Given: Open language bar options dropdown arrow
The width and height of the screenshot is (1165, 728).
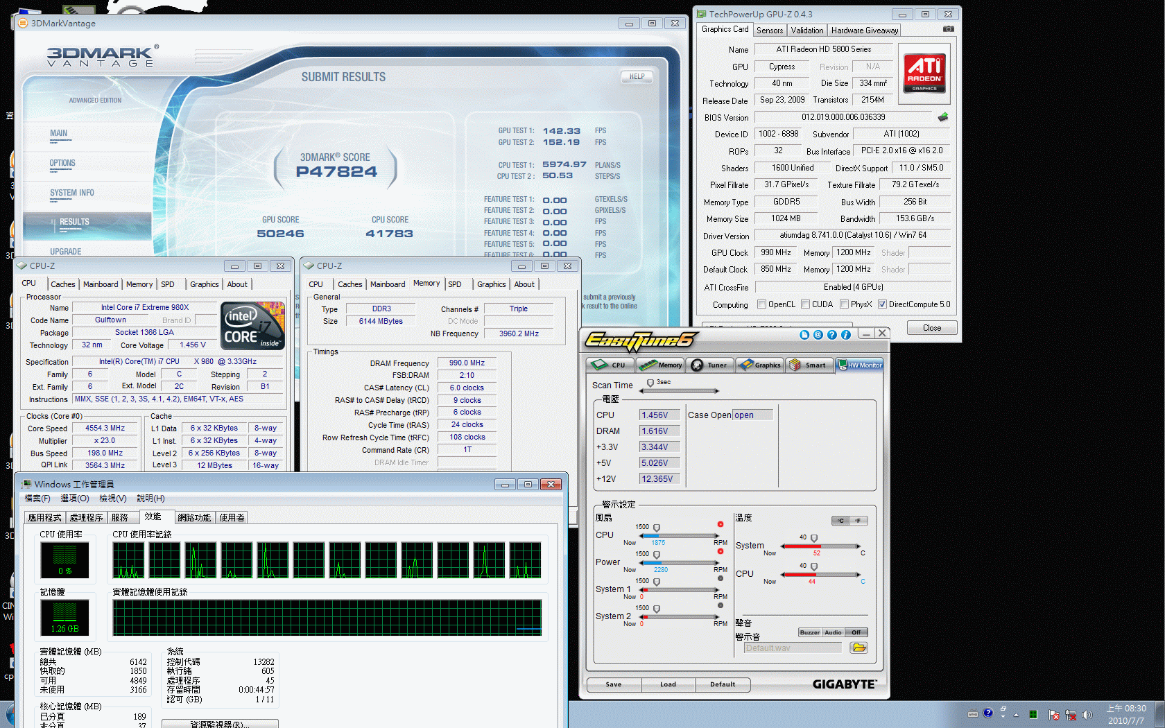Looking at the screenshot, I should point(1003,717).
